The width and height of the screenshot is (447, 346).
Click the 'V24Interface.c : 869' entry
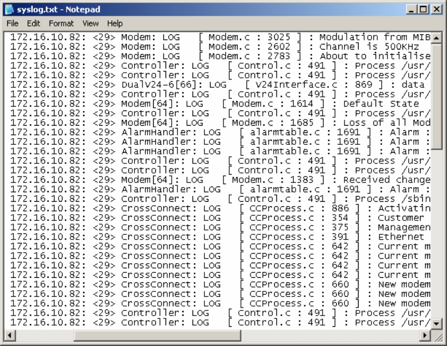tap(314, 85)
